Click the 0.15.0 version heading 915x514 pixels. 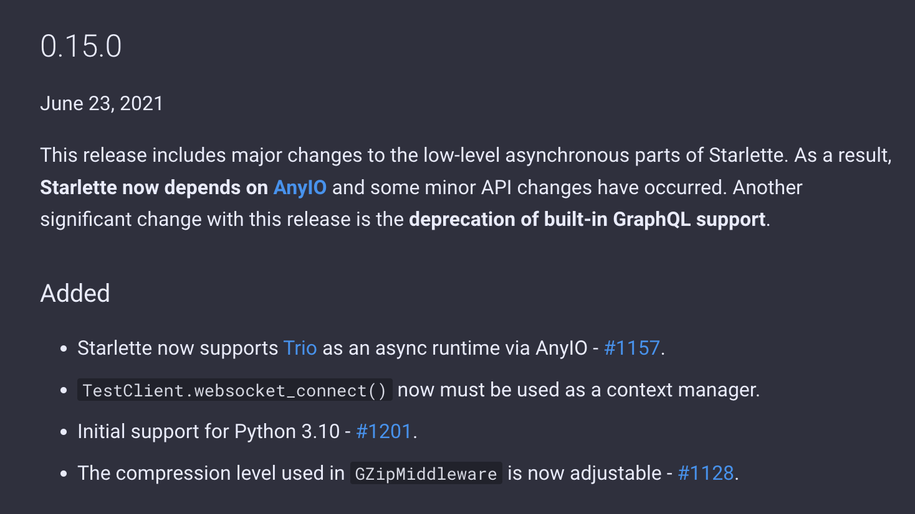[x=81, y=47]
